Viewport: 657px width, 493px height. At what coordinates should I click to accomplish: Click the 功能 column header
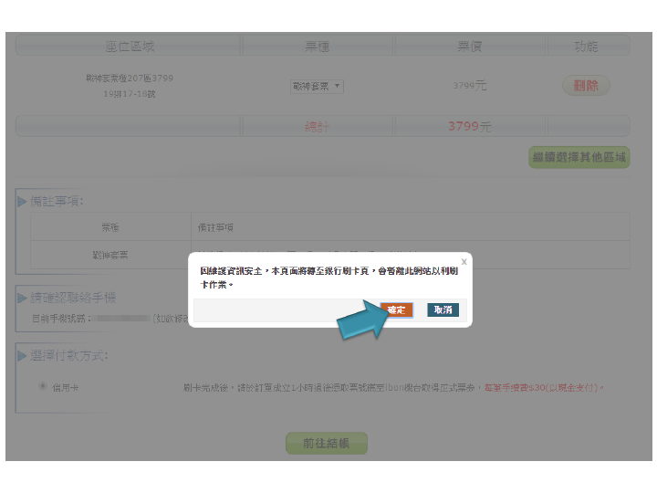[586, 47]
